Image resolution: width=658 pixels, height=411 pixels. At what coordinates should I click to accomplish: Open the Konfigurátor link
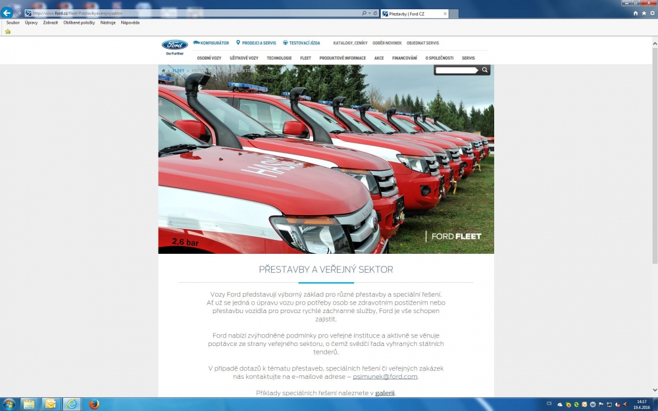(x=211, y=43)
